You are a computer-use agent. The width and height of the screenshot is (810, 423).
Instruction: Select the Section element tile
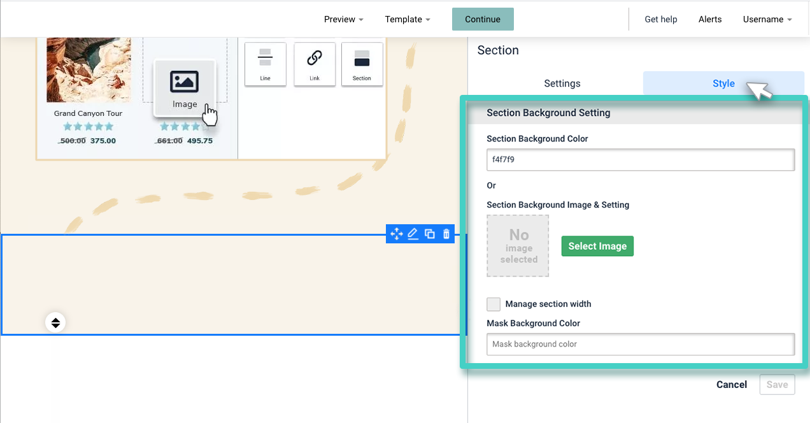click(362, 64)
